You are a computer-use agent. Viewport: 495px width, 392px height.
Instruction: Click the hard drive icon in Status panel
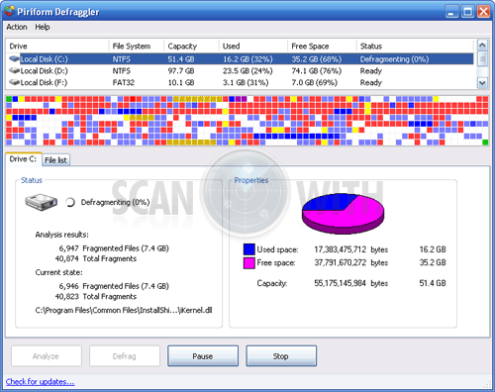click(42, 202)
